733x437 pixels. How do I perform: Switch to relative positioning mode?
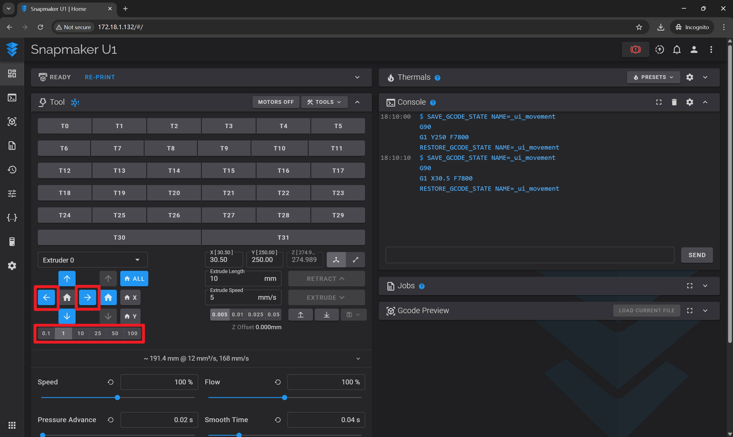[355, 260]
